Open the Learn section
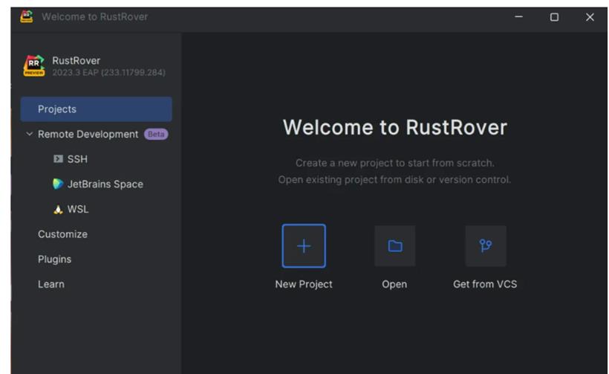The width and height of the screenshot is (609, 374). point(51,284)
